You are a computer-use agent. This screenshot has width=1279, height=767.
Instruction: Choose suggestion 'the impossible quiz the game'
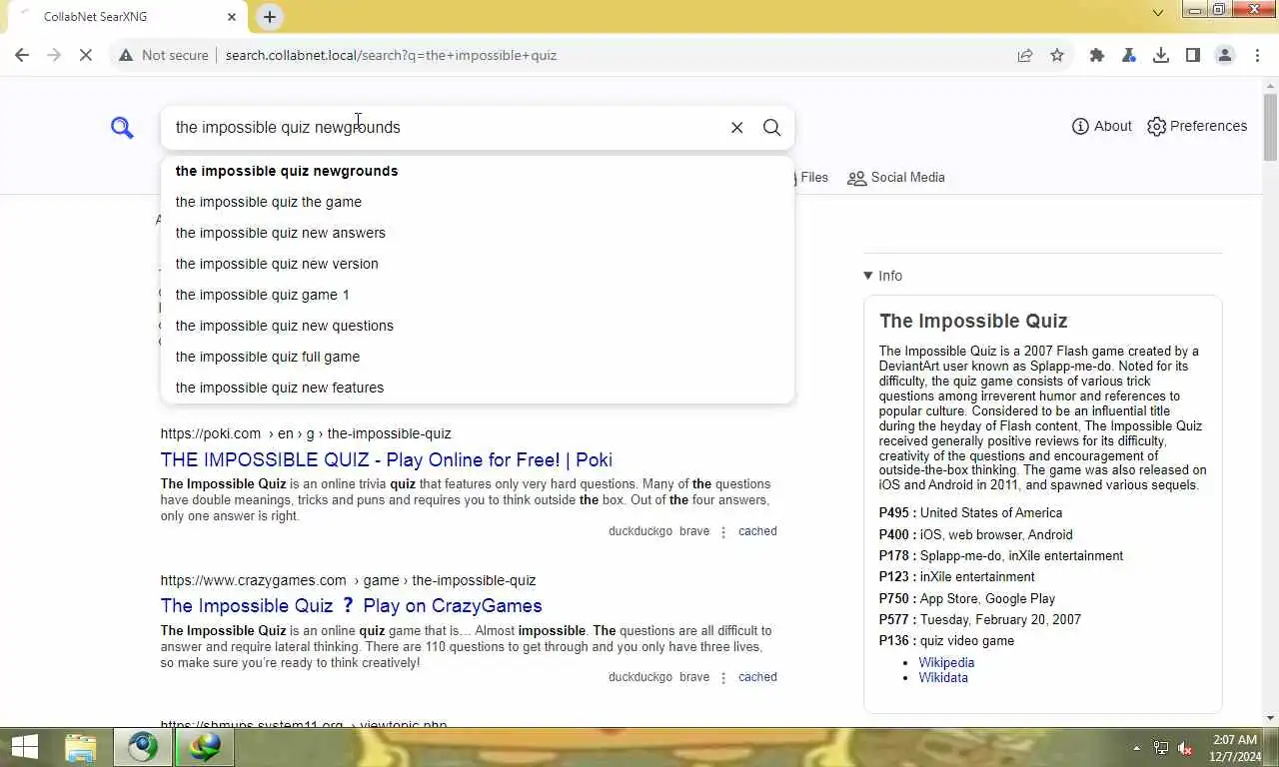tap(478, 202)
